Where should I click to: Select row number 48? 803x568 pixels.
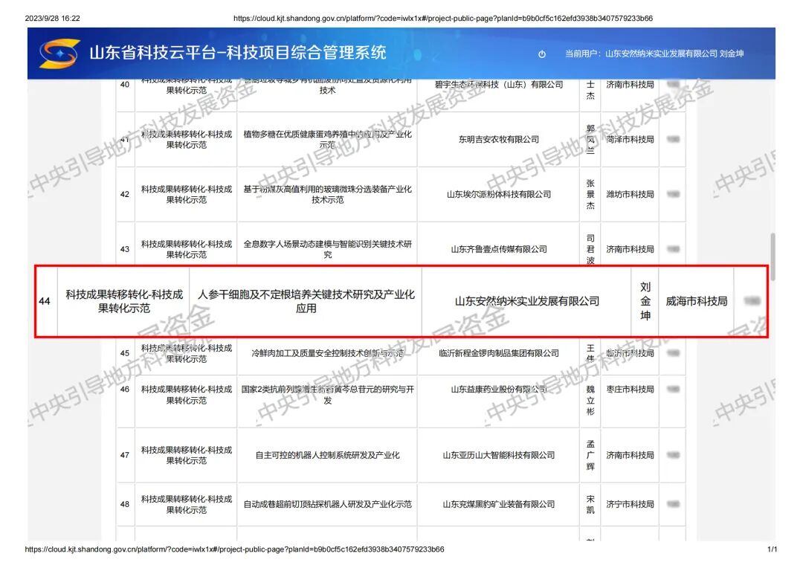pos(124,504)
